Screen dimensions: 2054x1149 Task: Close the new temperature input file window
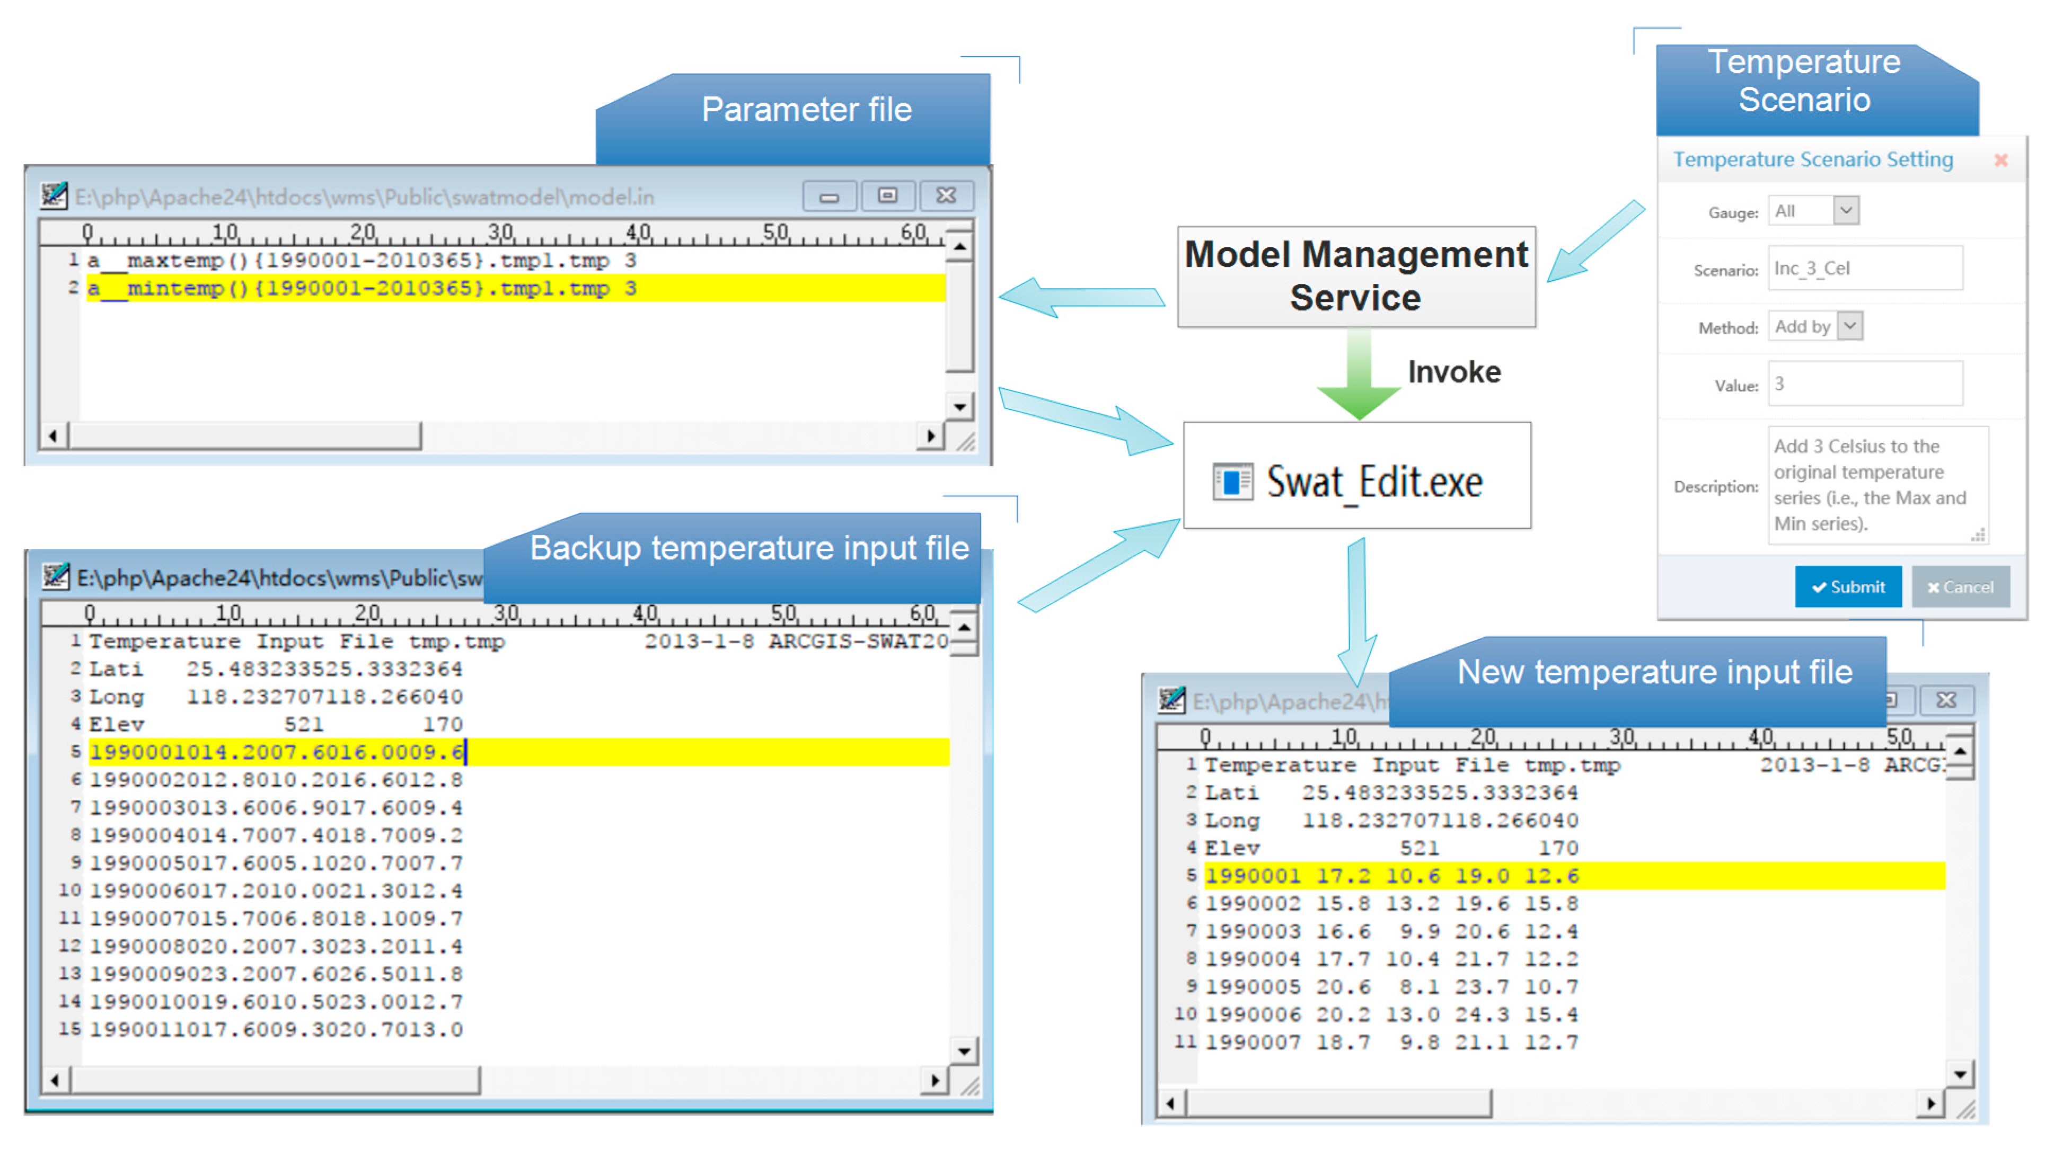(x=1946, y=700)
